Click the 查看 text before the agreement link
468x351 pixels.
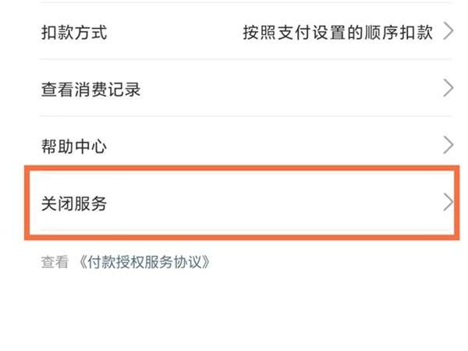[x=55, y=263]
